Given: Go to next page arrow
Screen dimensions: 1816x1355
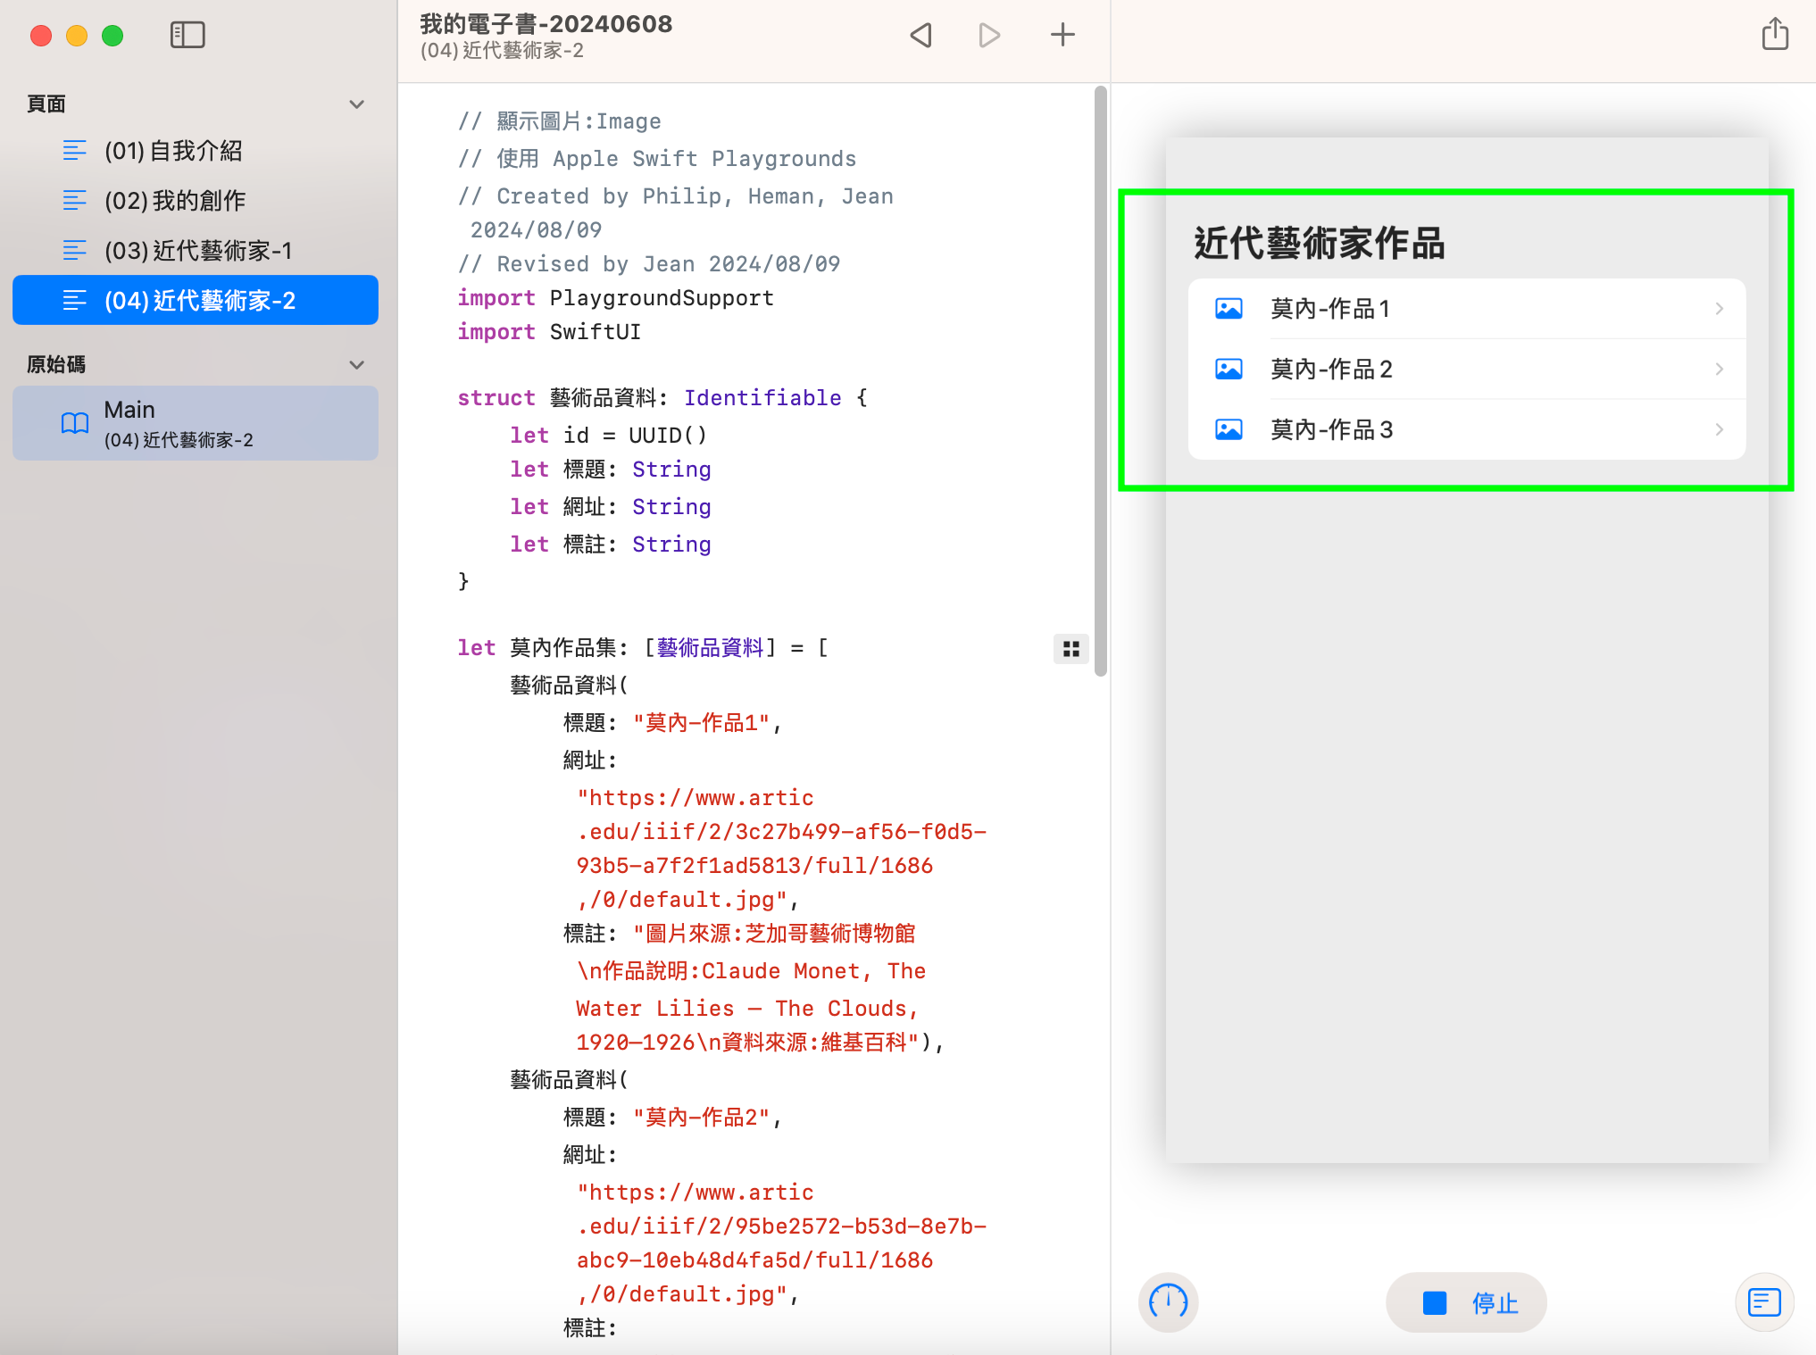Looking at the screenshot, I should (989, 35).
